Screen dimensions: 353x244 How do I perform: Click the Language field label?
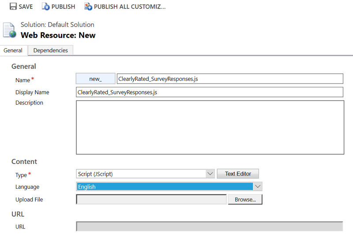click(x=27, y=187)
